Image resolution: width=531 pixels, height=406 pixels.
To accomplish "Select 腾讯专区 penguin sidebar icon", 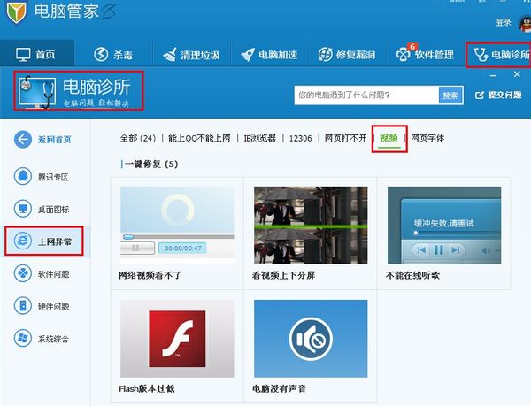I will coord(23,176).
